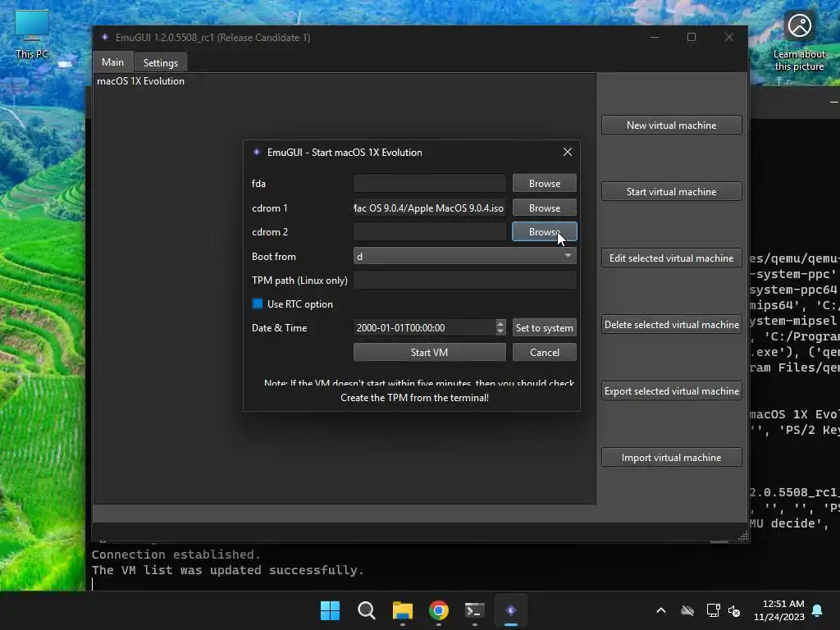Image resolution: width=840 pixels, height=630 pixels.
Task: Switch to the Main tab
Action: coord(112,62)
